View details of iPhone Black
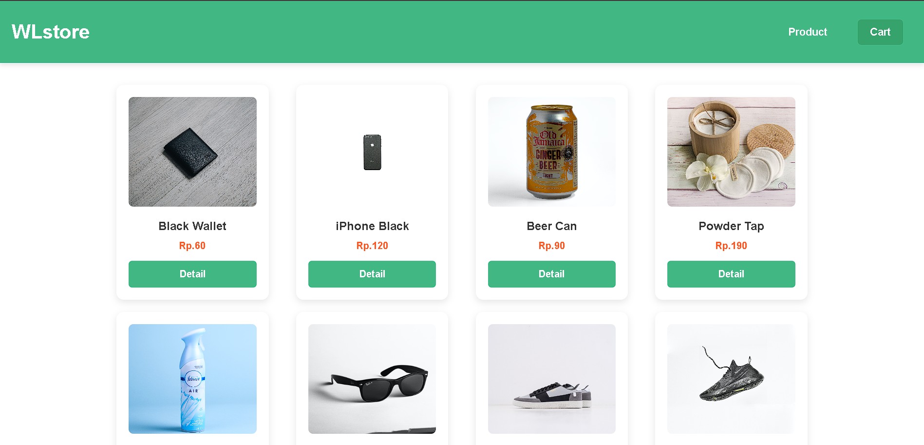The height and width of the screenshot is (445, 924). click(x=372, y=274)
